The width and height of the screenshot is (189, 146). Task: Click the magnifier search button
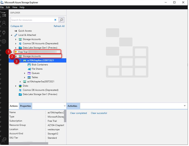(61, 20)
